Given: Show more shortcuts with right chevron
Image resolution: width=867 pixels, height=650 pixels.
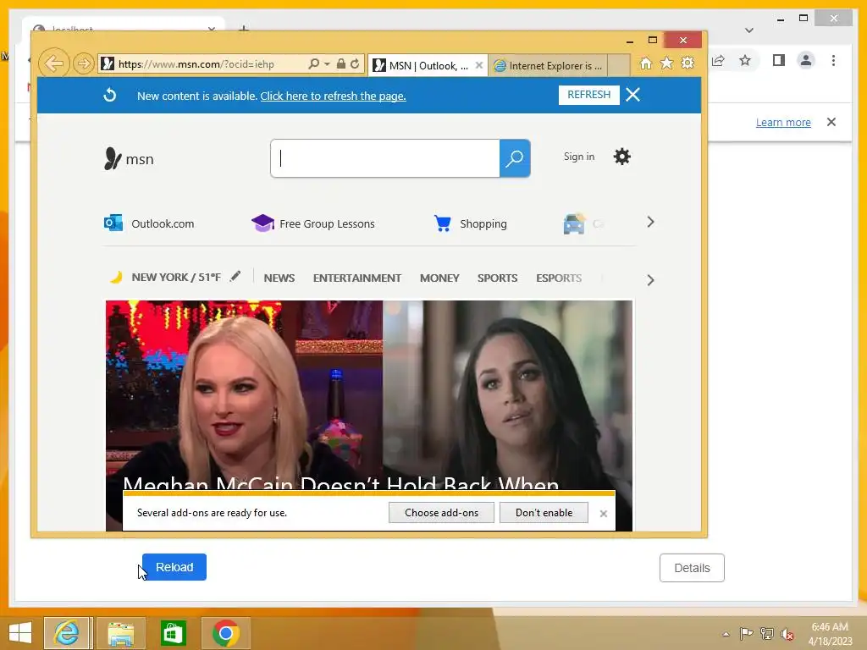Looking at the screenshot, I should (x=650, y=223).
